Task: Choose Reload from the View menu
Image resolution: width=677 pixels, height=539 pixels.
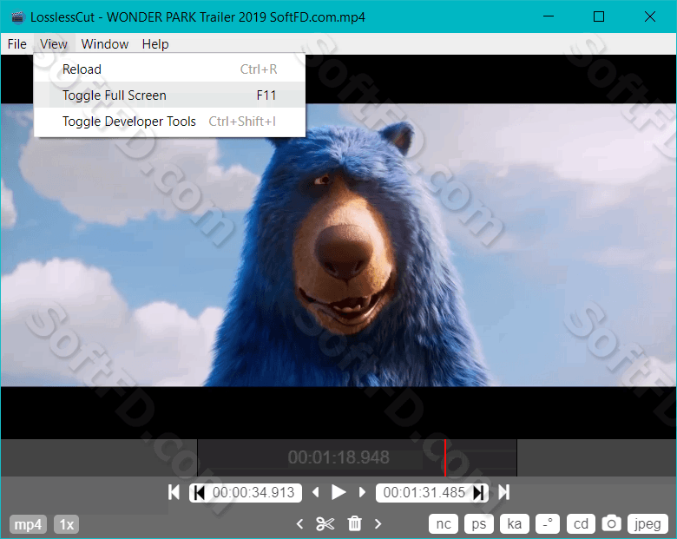Action: (x=169, y=69)
